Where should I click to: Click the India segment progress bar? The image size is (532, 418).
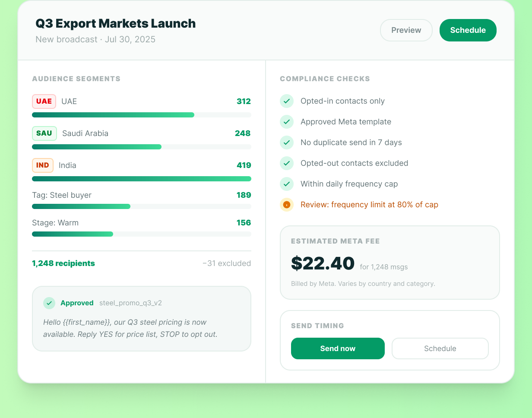[x=142, y=179]
